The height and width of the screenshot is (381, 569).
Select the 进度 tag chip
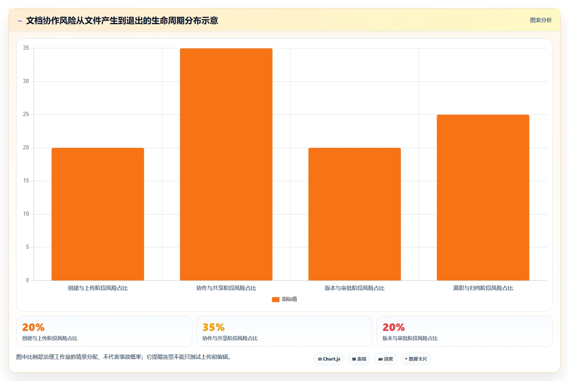[386, 359]
